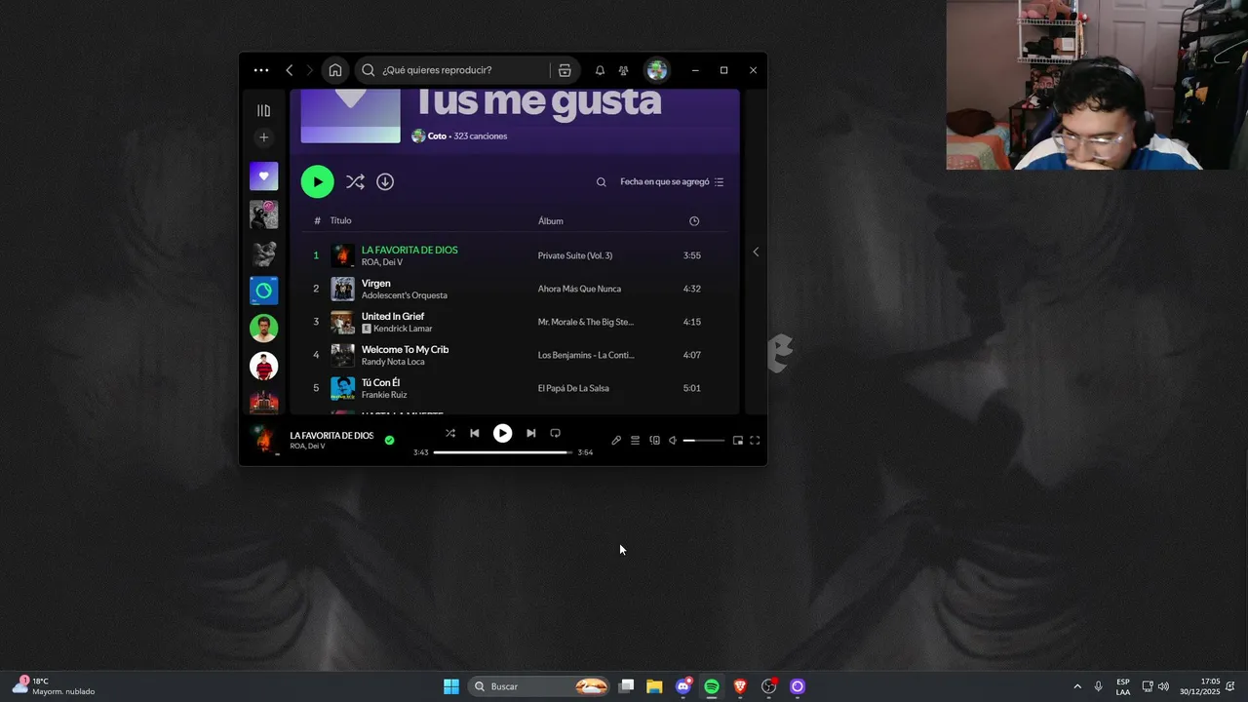Expand the right-side panel arrow

[756, 252]
